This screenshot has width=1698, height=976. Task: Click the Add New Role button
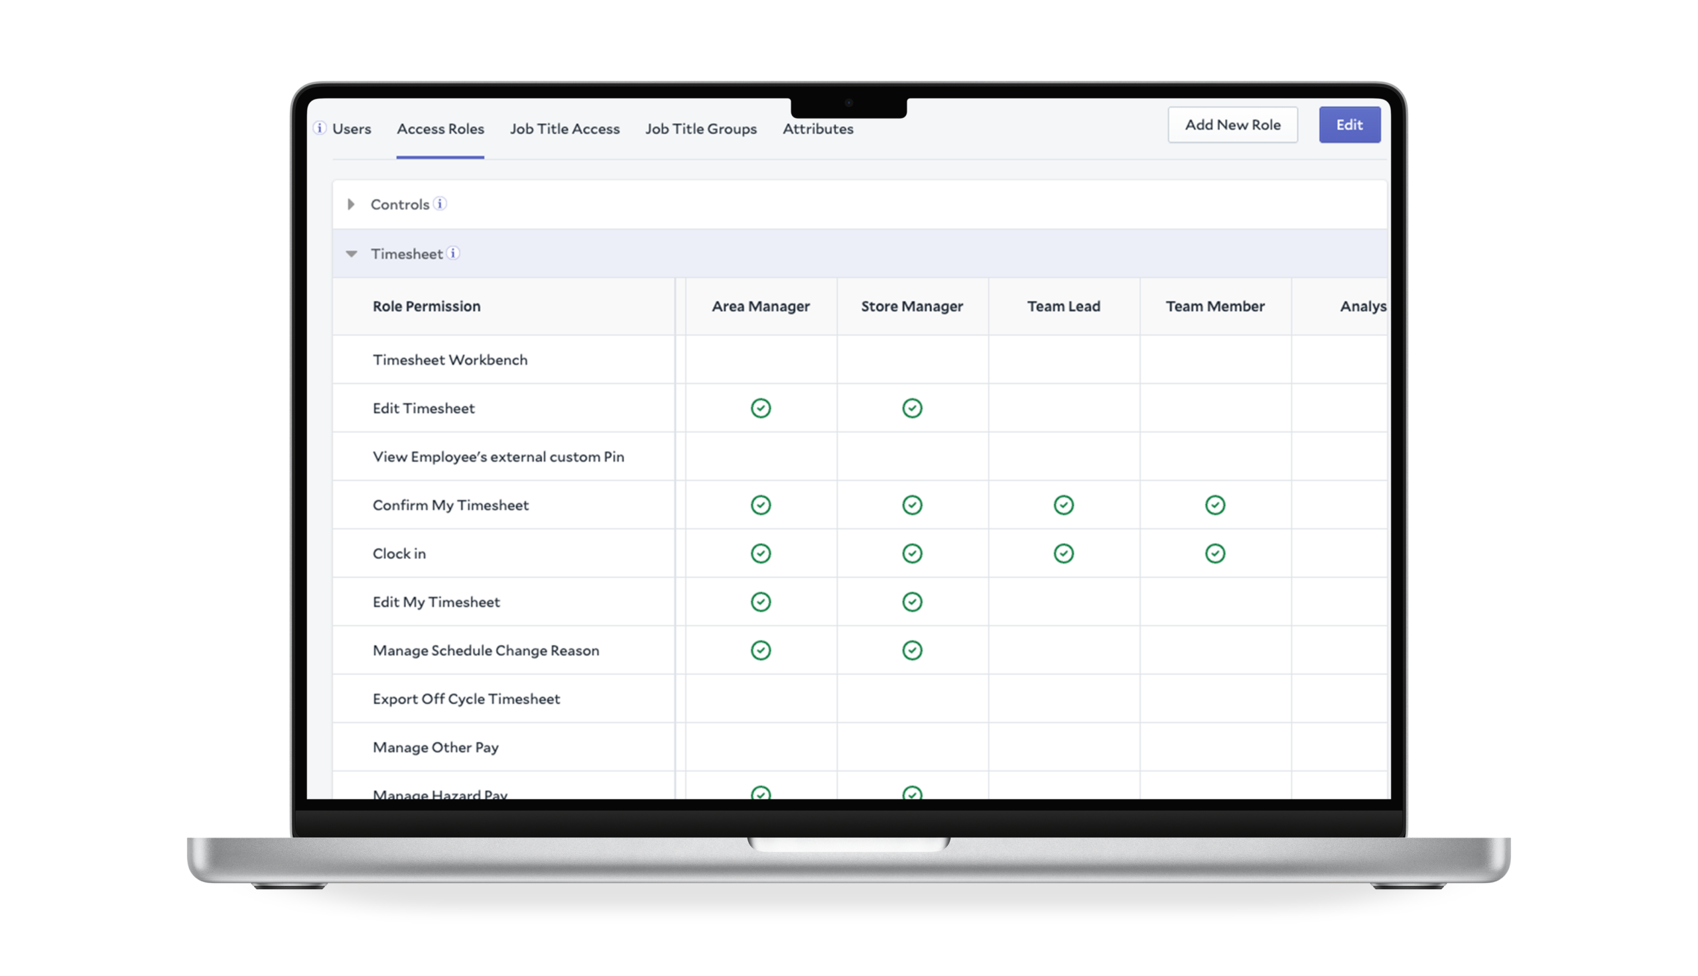[x=1233, y=125]
